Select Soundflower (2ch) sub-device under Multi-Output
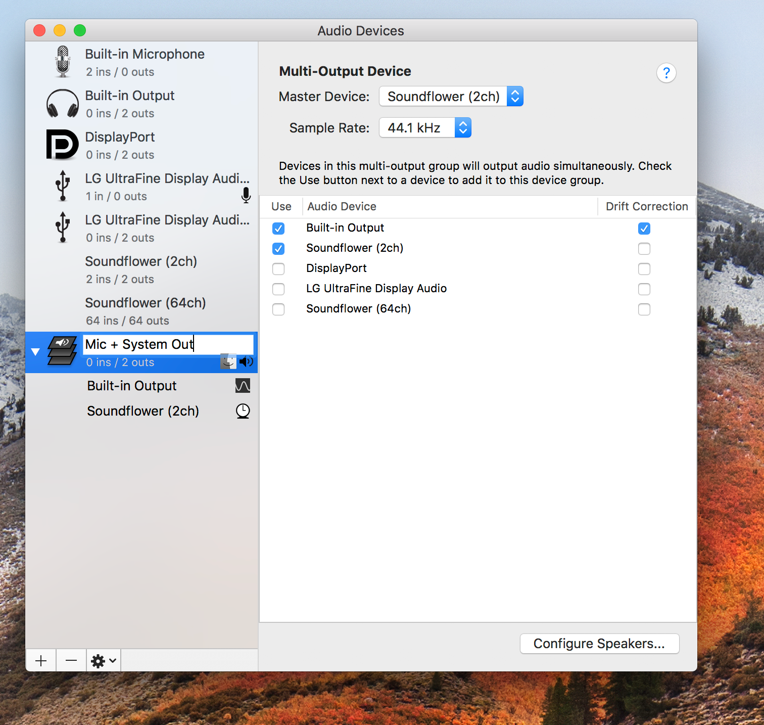The height and width of the screenshot is (725, 764). 141,411
